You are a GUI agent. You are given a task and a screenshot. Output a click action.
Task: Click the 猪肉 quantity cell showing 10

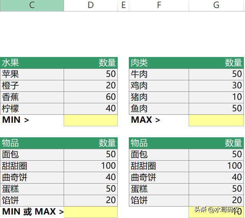[216, 97]
